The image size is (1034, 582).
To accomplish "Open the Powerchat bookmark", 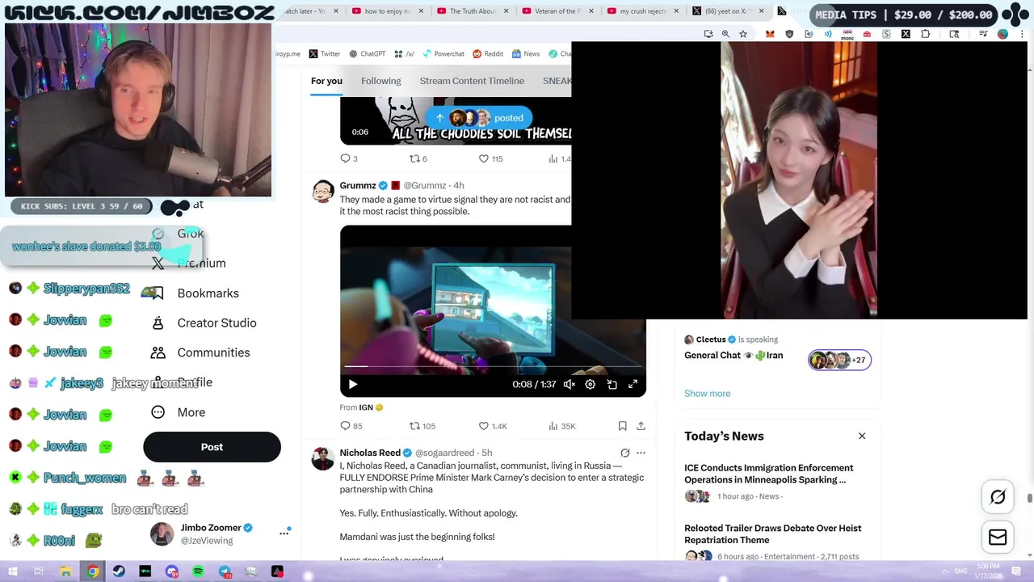I will point(443,54).
